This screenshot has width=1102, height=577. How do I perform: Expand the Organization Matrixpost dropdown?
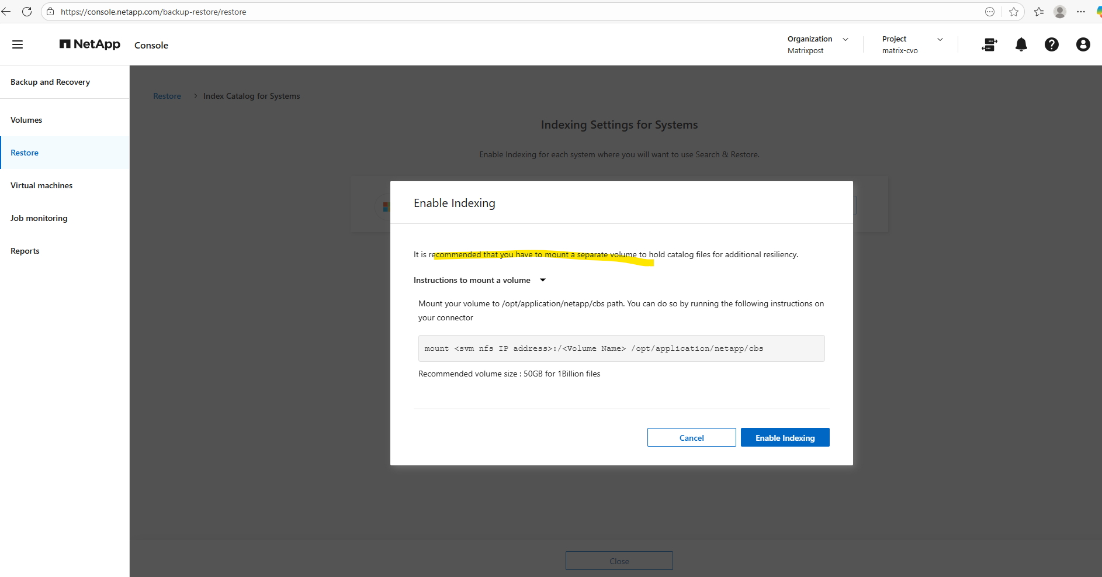click(818, 44)
